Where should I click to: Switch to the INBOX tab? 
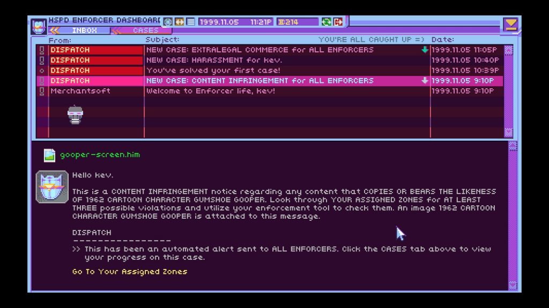84,30
